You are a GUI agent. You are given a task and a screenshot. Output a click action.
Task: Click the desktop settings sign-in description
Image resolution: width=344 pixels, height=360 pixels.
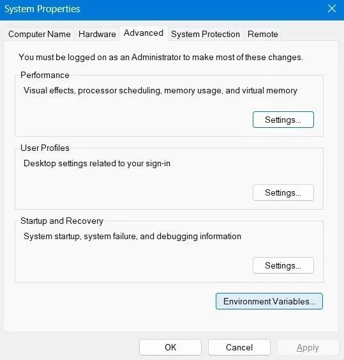point(97,164)
